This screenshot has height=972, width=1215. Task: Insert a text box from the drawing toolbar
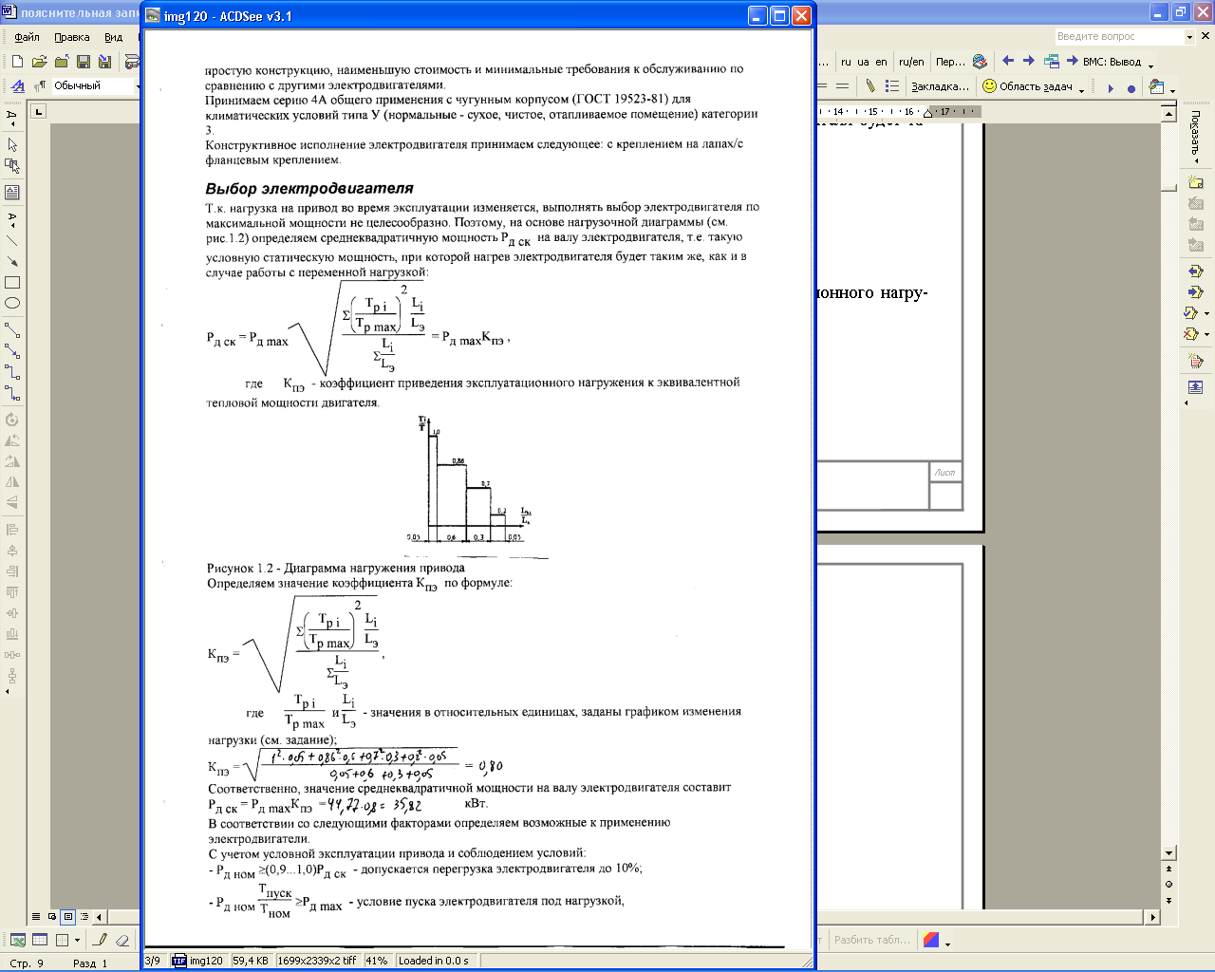click(x=12, y=192)
